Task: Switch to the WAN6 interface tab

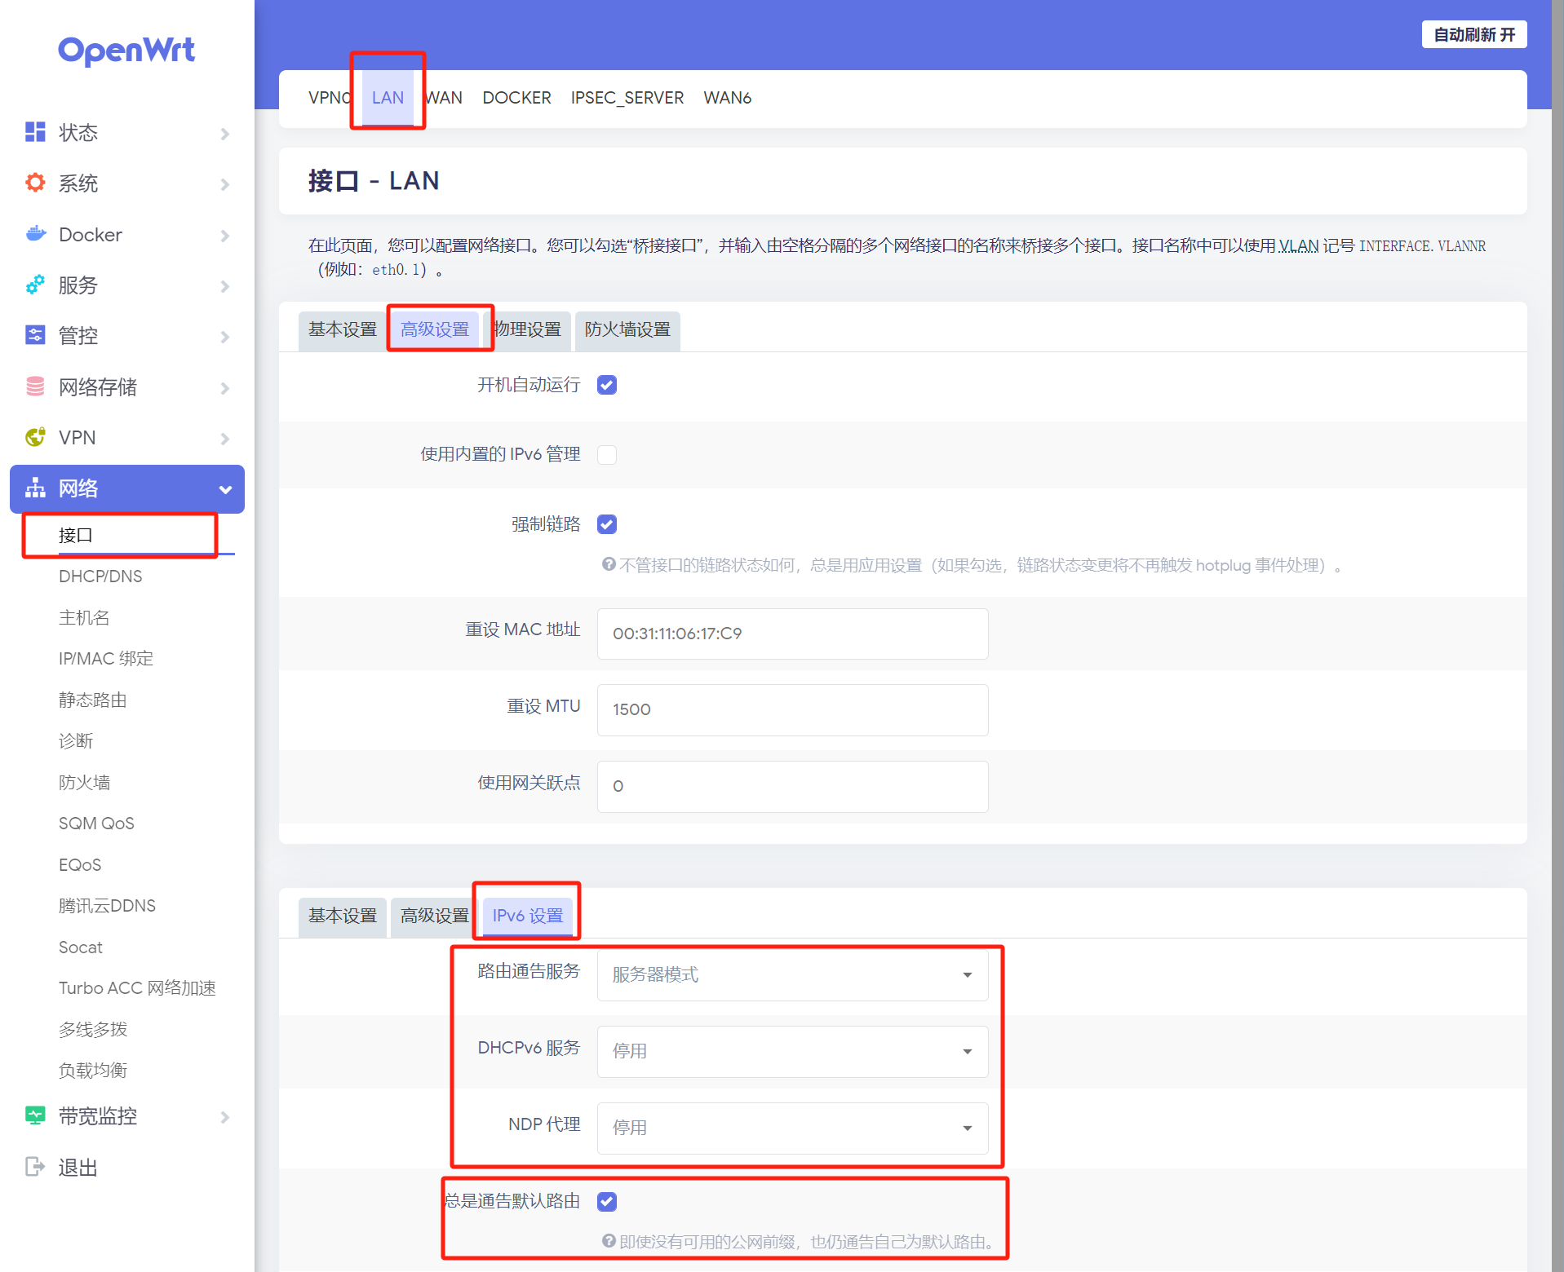Action: 727,98
